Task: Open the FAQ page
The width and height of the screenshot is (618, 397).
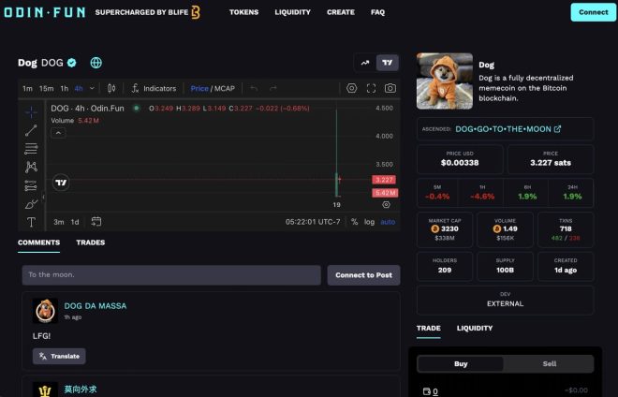Action: (377, 12)
